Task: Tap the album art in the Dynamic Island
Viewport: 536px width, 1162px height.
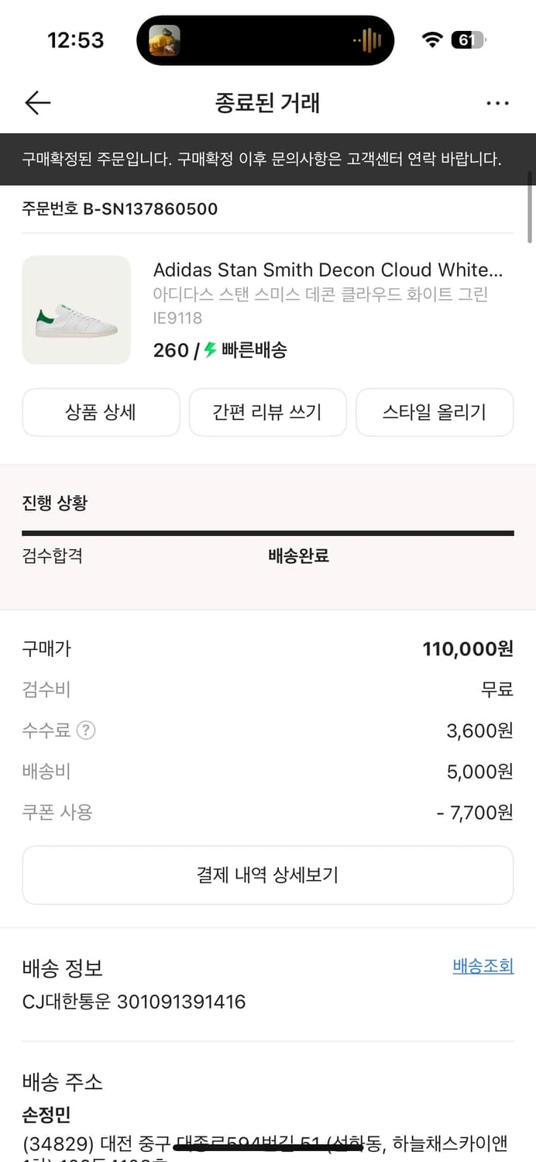Action: pyautogui.click(x=165, y=39)
